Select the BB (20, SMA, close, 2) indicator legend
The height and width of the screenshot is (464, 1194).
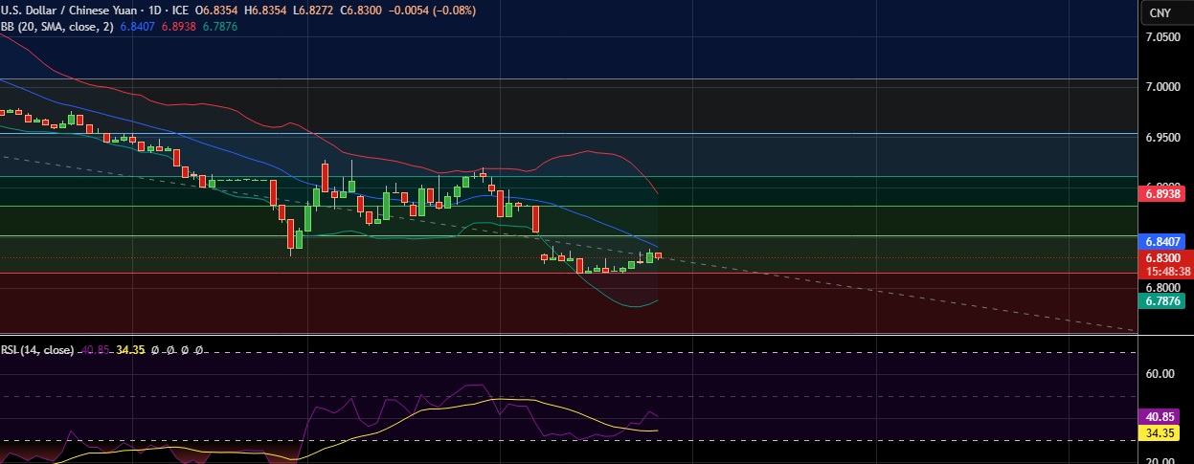[57, 27]
